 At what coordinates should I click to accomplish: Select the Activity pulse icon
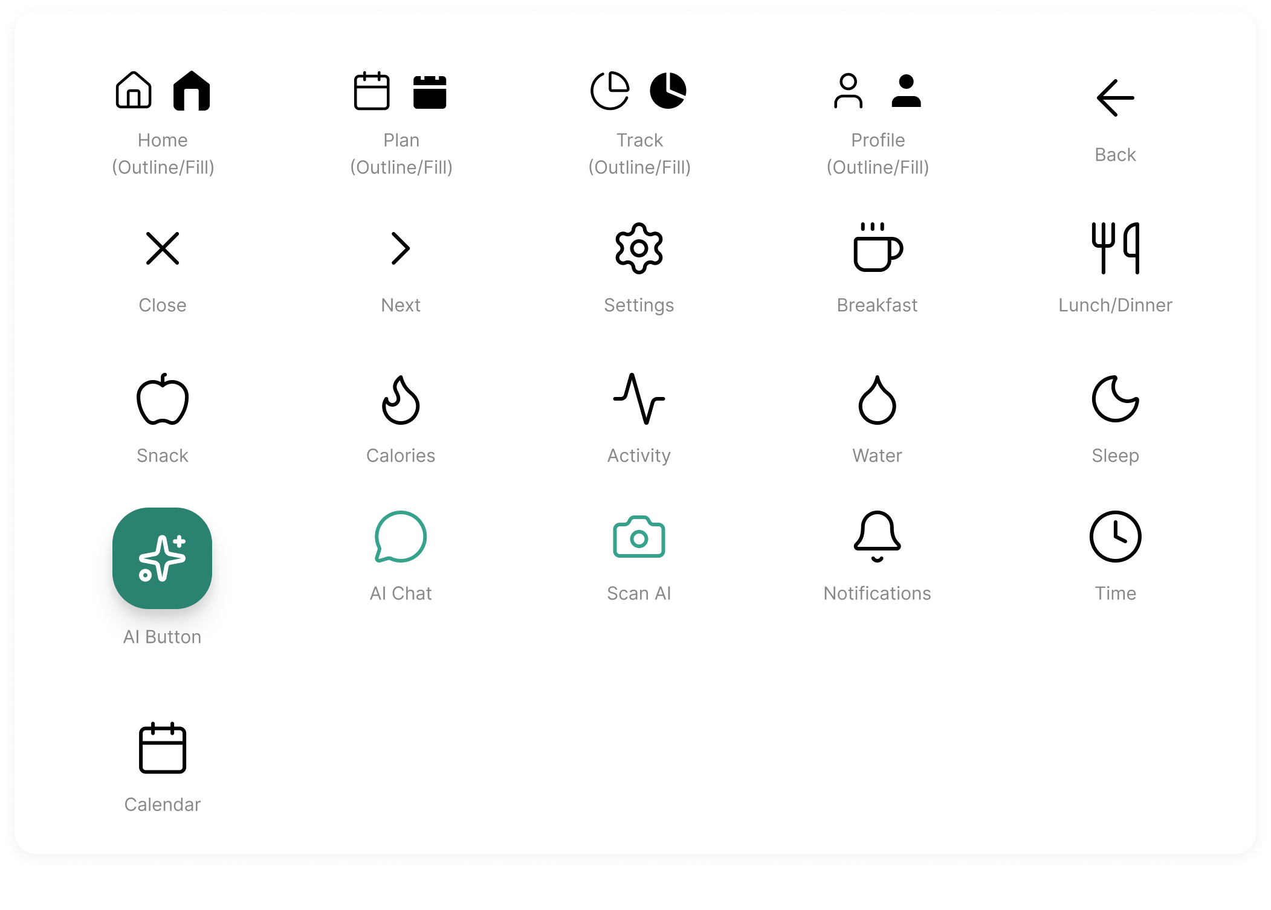tap(639, 399)
